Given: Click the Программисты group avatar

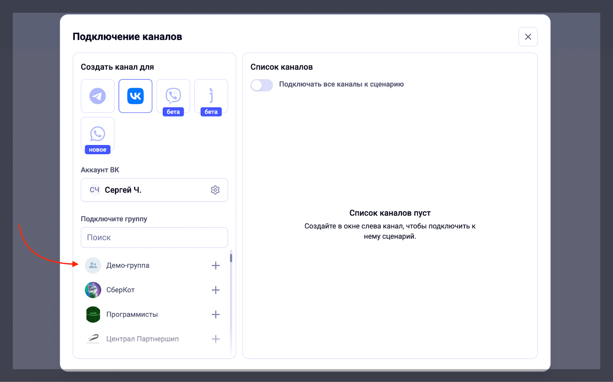Looking at the screenshot, I should [x=93, y=315].
